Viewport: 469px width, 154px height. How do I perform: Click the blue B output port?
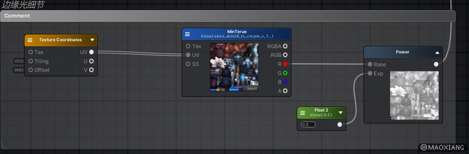coord(285,82)
